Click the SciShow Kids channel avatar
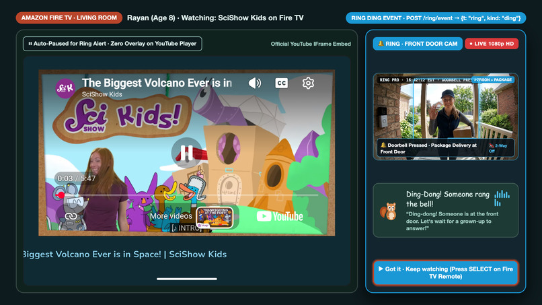Viewport: 542px width, 305px height. coord(65,89)
